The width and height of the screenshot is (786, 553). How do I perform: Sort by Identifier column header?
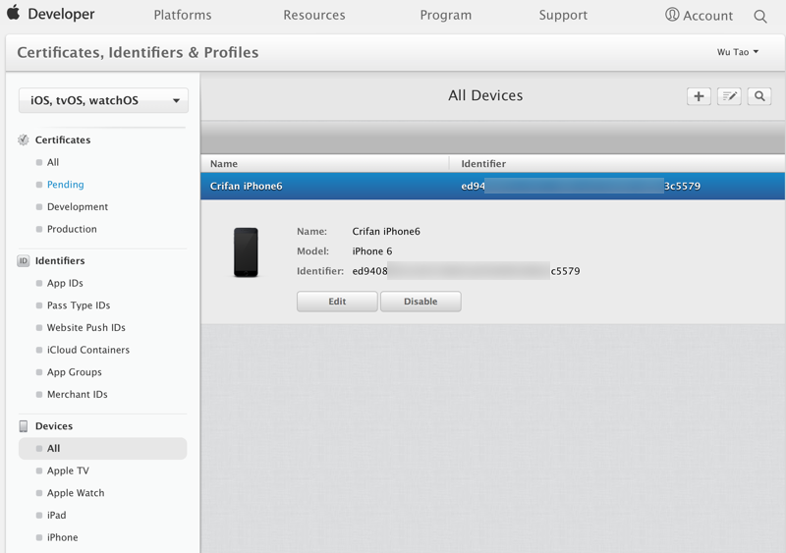(483, 163)
